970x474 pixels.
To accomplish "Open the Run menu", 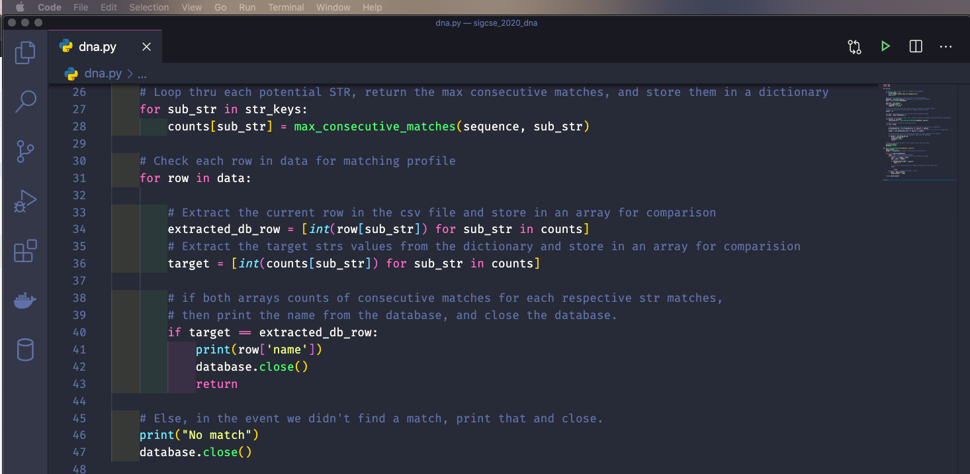I will pos(247,7).
